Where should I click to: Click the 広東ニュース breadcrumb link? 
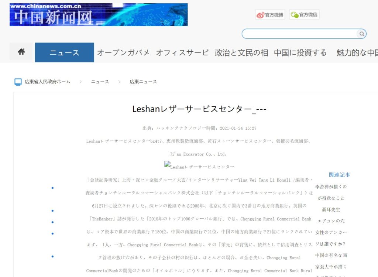point(143,82)
